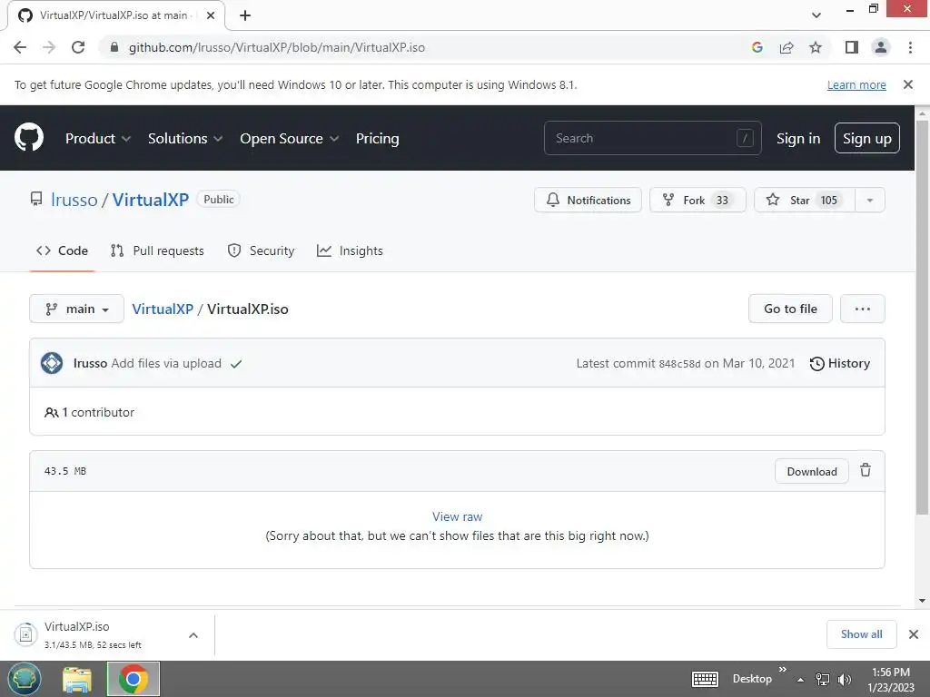Open commit 848c58d link
930x697 pixels.
pos(679,364)
